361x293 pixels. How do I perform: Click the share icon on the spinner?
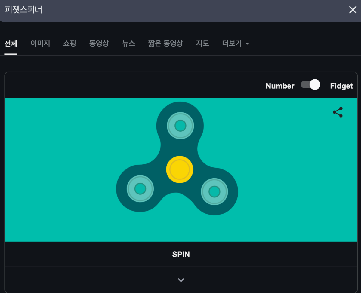pos(338,112)
